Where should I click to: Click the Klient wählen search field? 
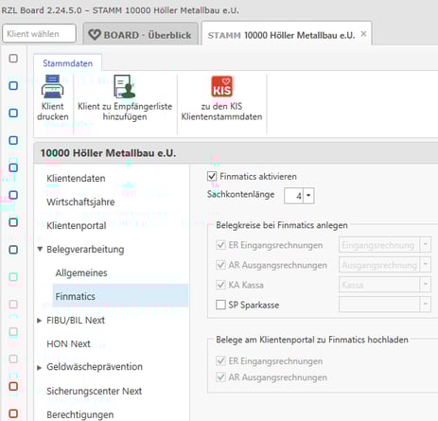point(39,33)
